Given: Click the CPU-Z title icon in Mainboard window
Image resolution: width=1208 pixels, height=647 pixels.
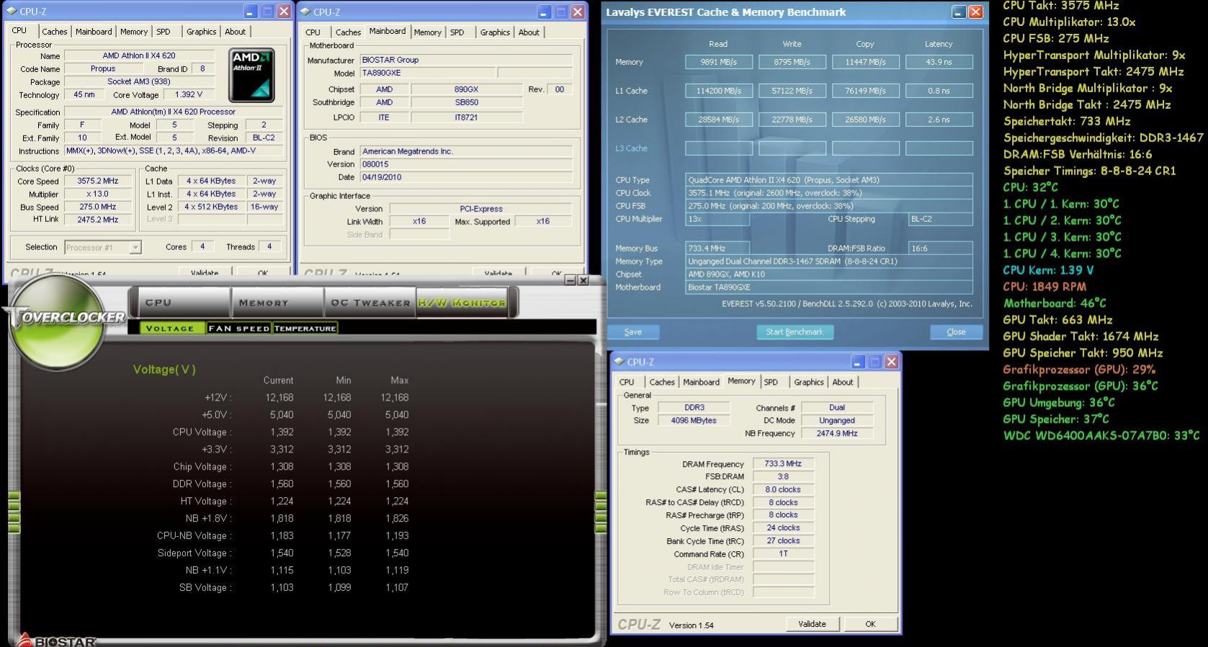Looking at the screenshot, I should (x=305, y=12).
